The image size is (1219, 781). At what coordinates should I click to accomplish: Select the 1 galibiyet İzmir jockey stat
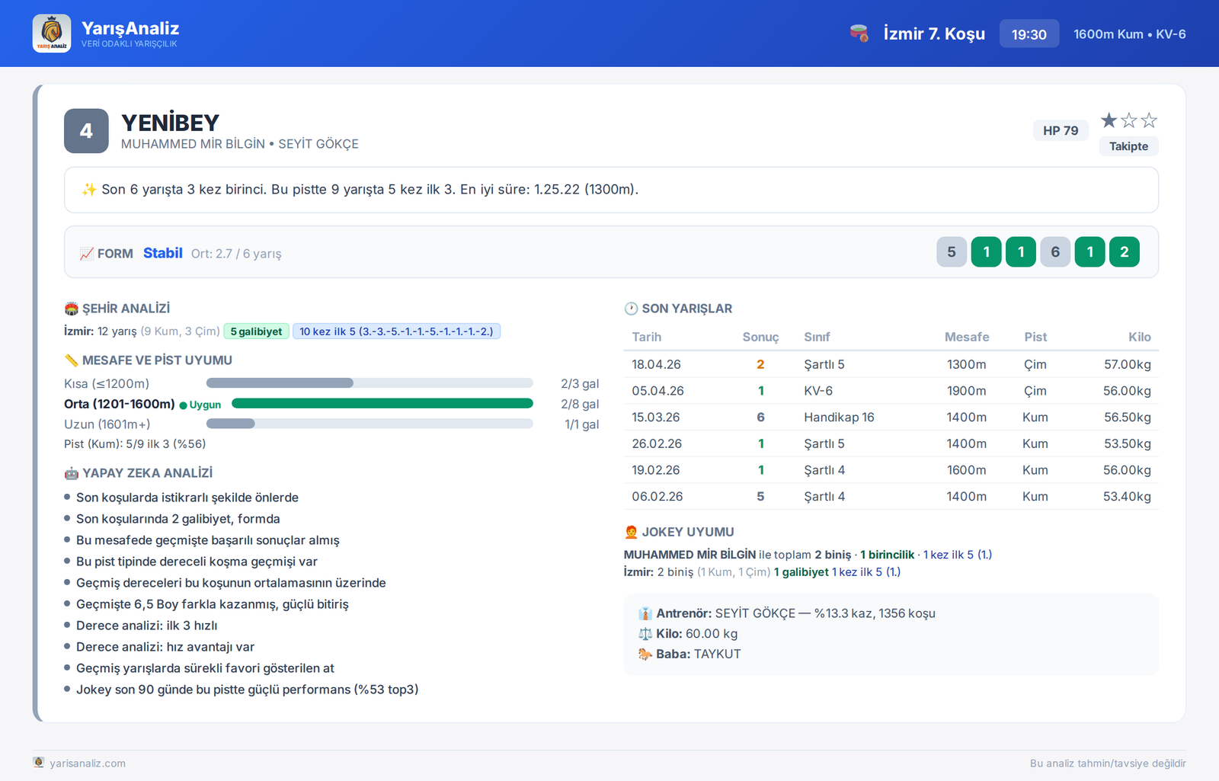click(x=801, y=572)
